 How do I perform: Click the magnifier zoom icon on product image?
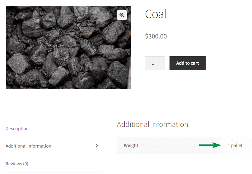click(x=122, y=15)
